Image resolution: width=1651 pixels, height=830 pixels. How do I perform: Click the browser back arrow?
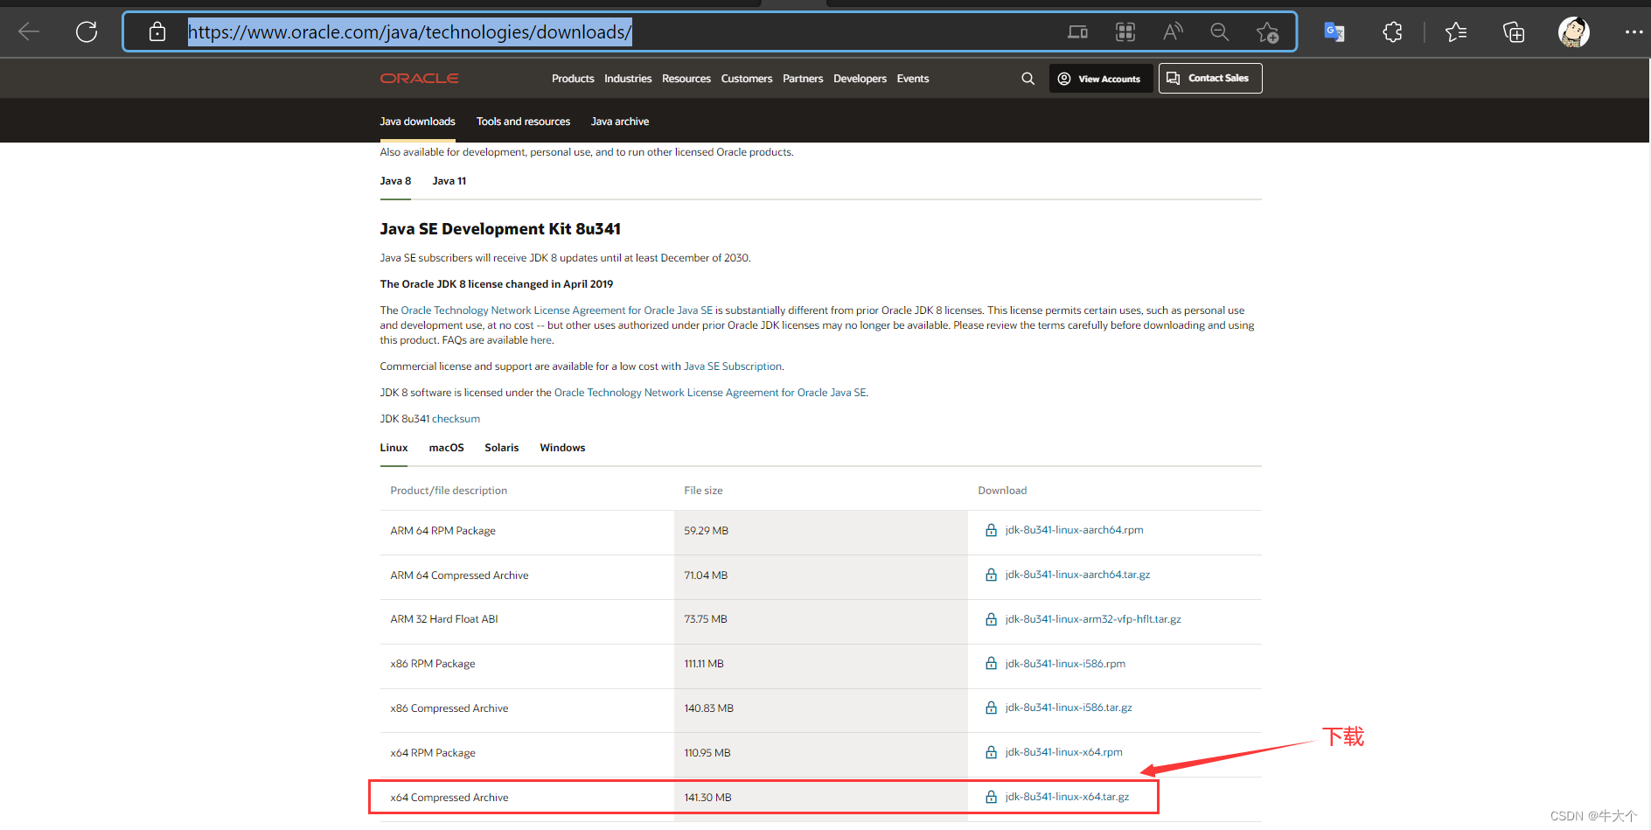[x=29, y=31]
